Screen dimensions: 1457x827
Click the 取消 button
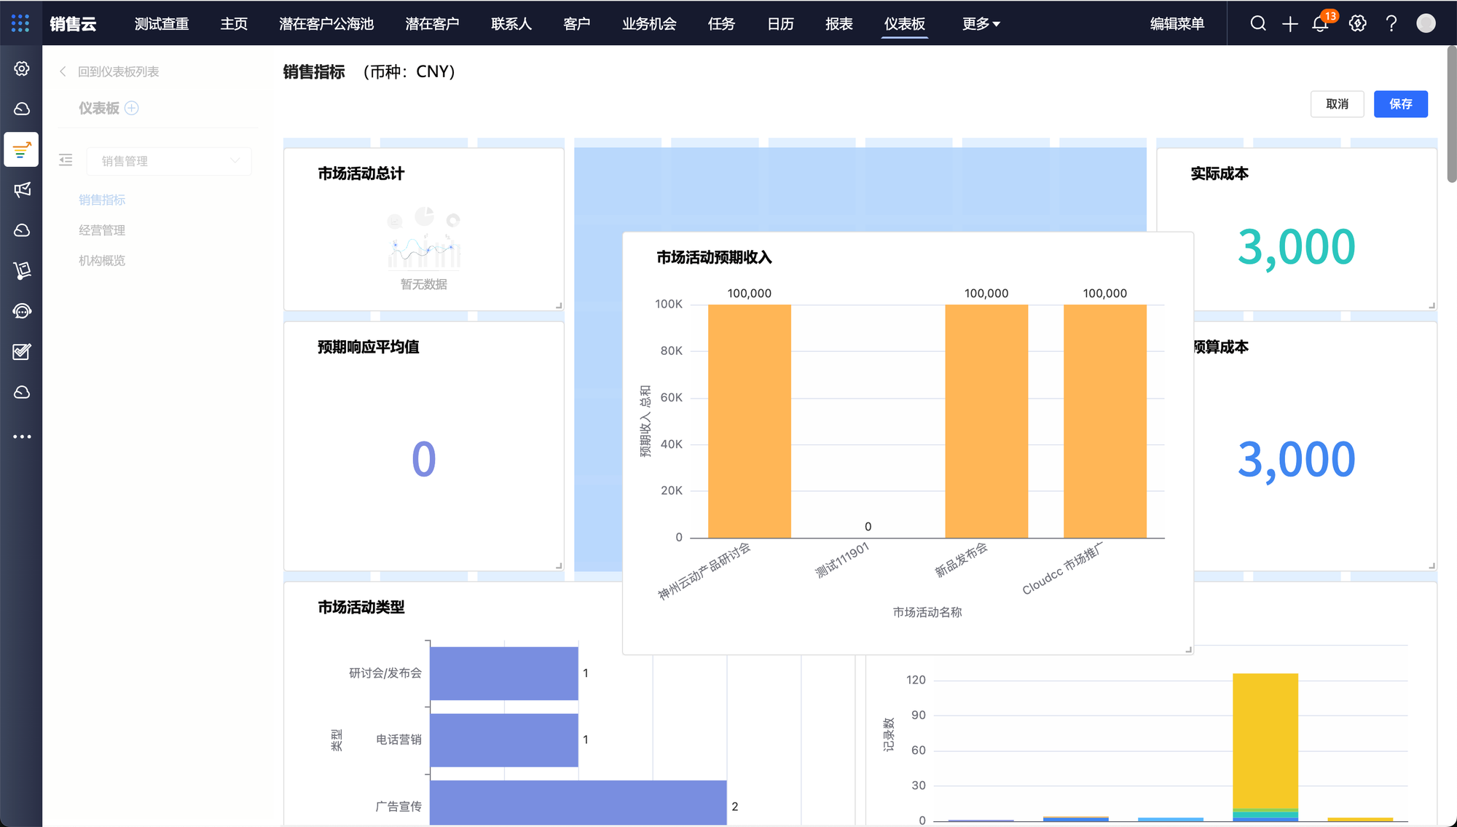tap(1337, 104)
